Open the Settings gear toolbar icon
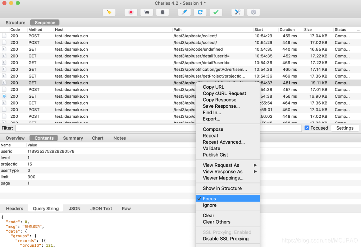Image resolution: width=361 pixels, height=247 pixels. coord(253,12)
